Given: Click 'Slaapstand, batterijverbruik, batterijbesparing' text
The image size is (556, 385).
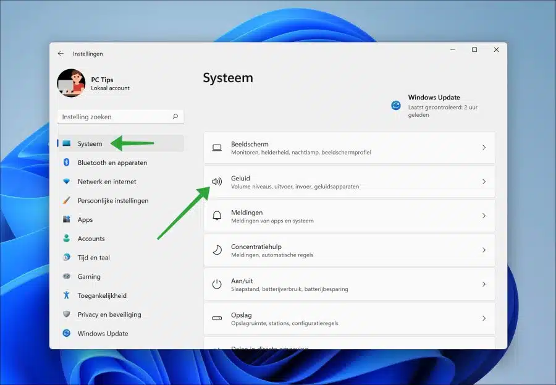Looking at the screenshot, I should [x=290, y=289].
